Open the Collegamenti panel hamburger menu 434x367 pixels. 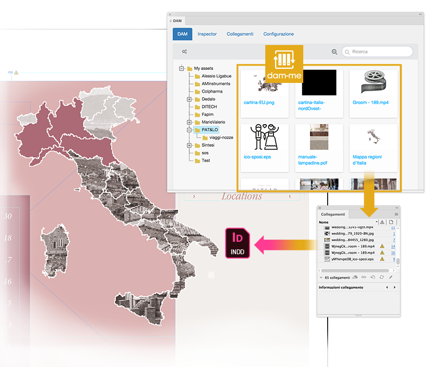[x=396, y=214]
